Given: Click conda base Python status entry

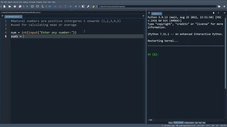Looking at the screenshot, I should 186,126.
